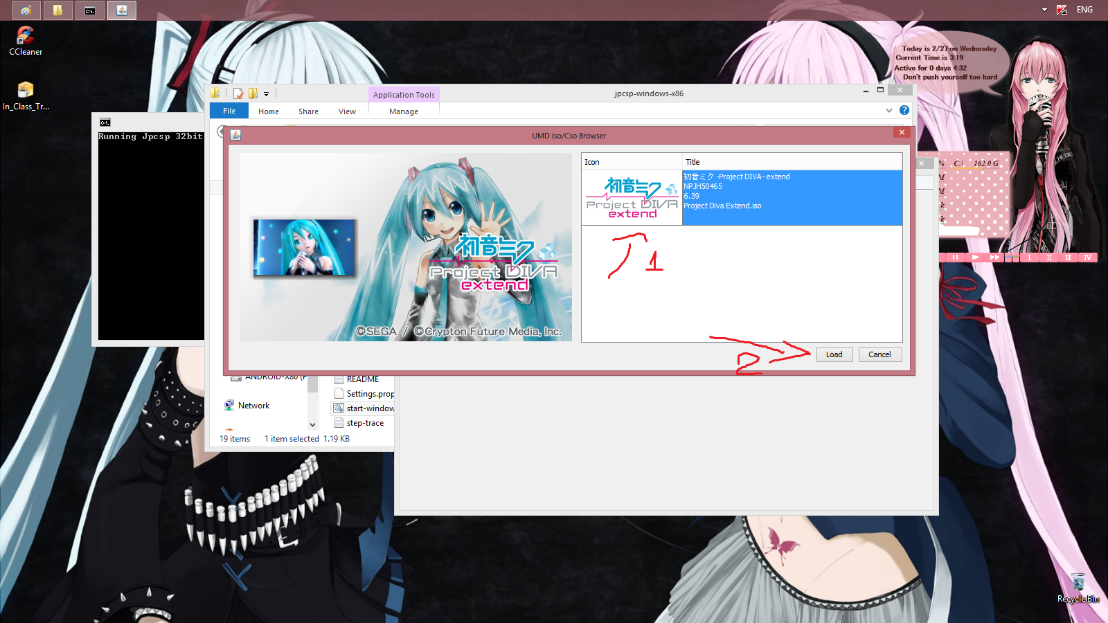Click the 'Running Jpcsp 32bit' console text
The width and height of the screenshot is (1108, 623).
coord(150,136)
